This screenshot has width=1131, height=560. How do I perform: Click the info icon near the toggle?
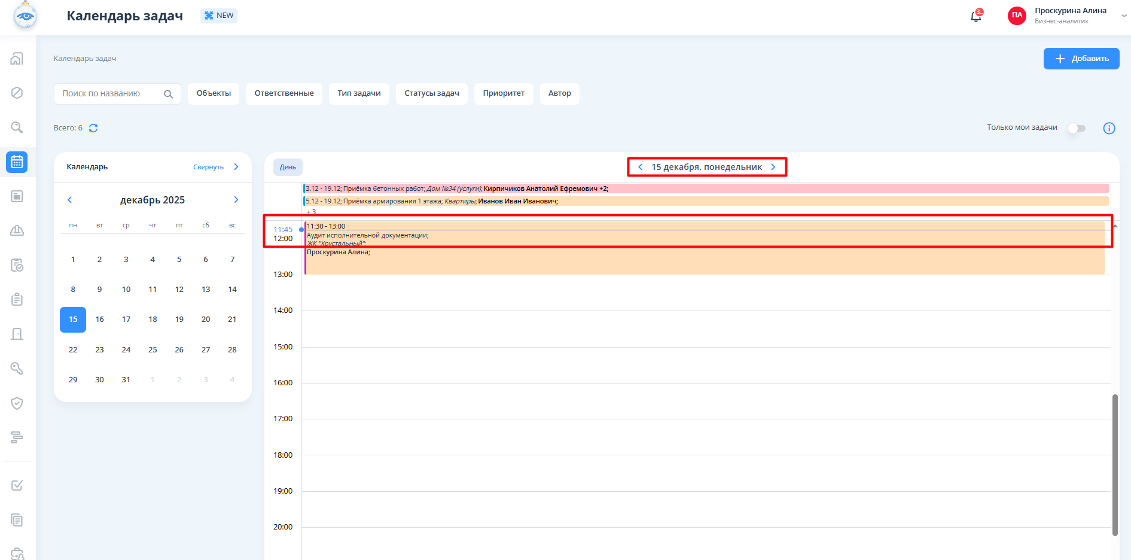[1109, 128]
